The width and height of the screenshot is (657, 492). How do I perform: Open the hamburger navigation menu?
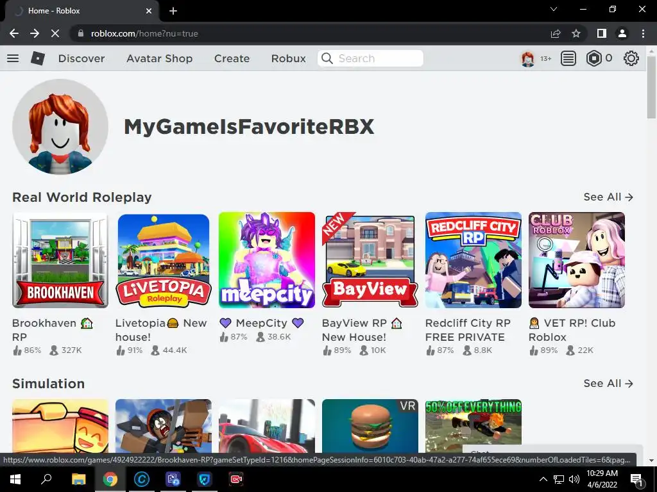coord(13,58)
